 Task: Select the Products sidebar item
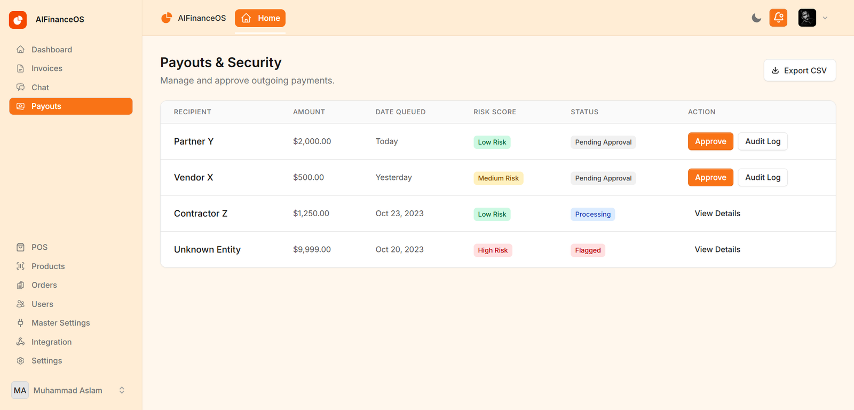[x=70, y=266]
